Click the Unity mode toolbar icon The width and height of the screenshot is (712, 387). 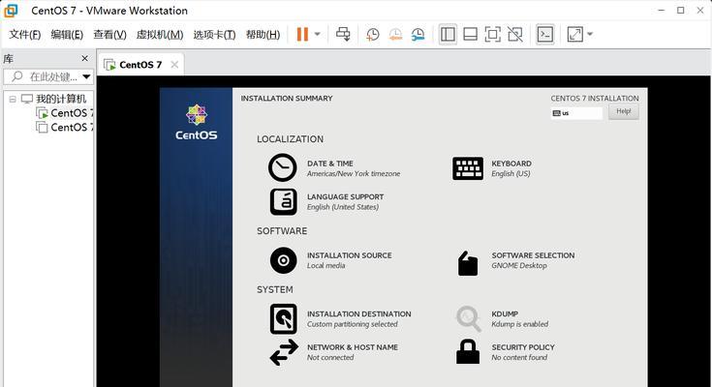point(515,35)
